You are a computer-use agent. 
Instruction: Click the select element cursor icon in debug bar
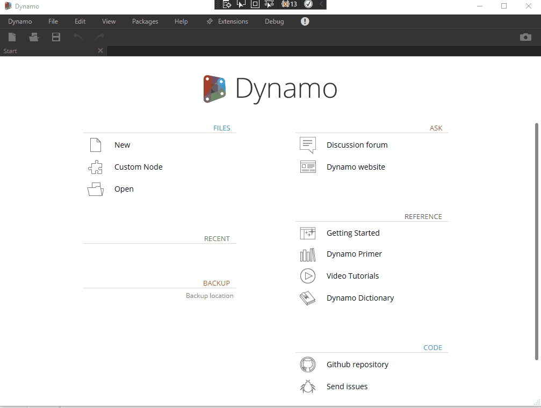tap(241, 4)
